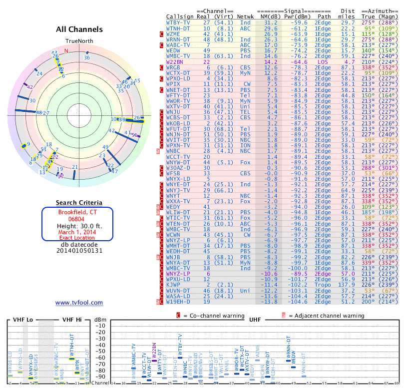Click the co-channel warning icon beside WABC-TV
Image resolution: width=405 pixels, height=388 pixels.
(x=161, y=45)
